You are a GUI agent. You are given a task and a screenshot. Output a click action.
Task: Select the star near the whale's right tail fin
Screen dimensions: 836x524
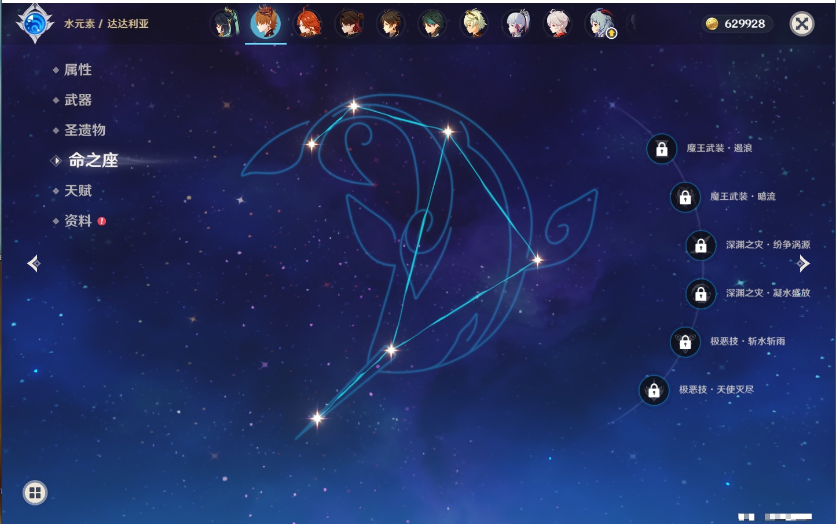(x=537, y=260)
